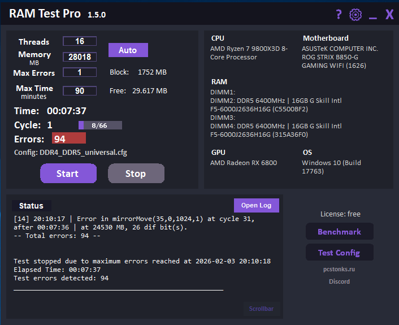This screenshot has width=399, height=325.
Task: Start the RAM test
Action: point(68,174)
